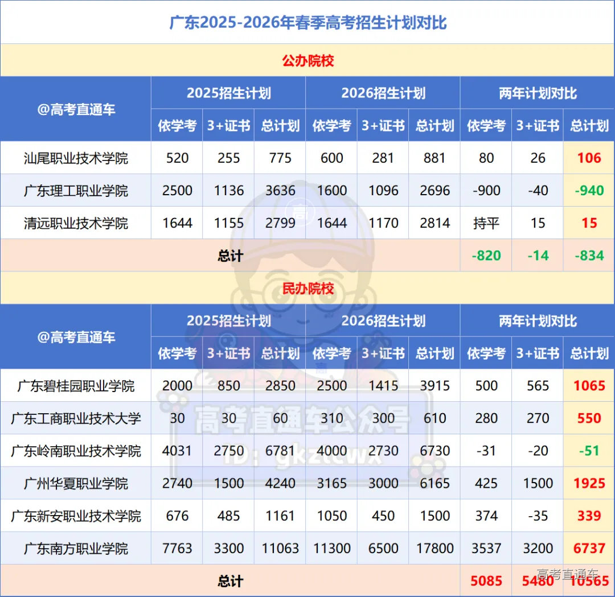615x597 pixels.
Task: Click the 广东理工职业学院 row label
Action: 75,191
